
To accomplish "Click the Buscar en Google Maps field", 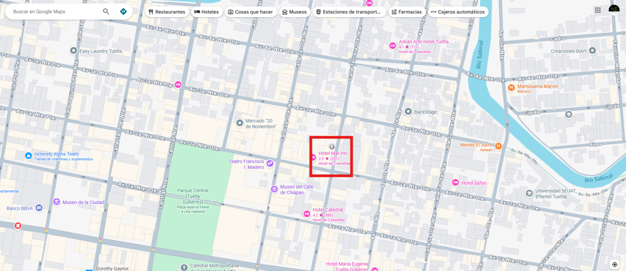I will tap(55, 11).
